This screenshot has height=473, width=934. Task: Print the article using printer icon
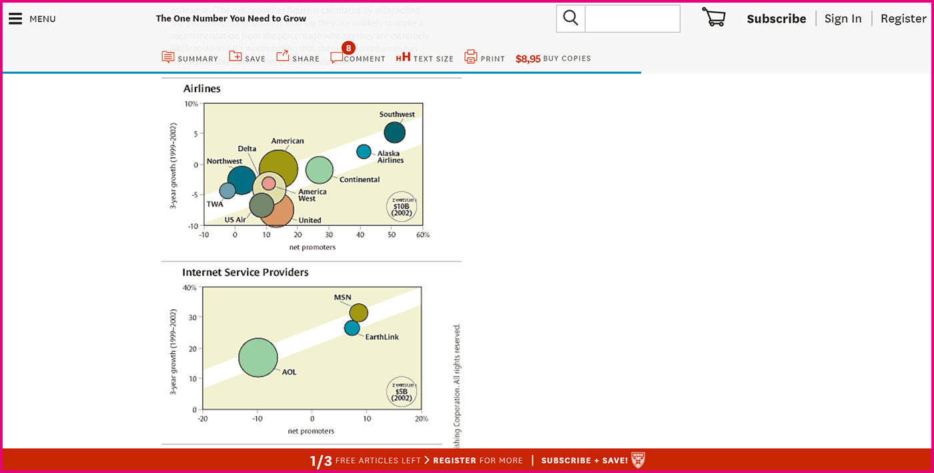click(471, 57)
